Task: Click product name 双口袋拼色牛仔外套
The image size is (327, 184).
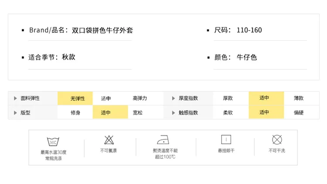Action: coord(102,30)
